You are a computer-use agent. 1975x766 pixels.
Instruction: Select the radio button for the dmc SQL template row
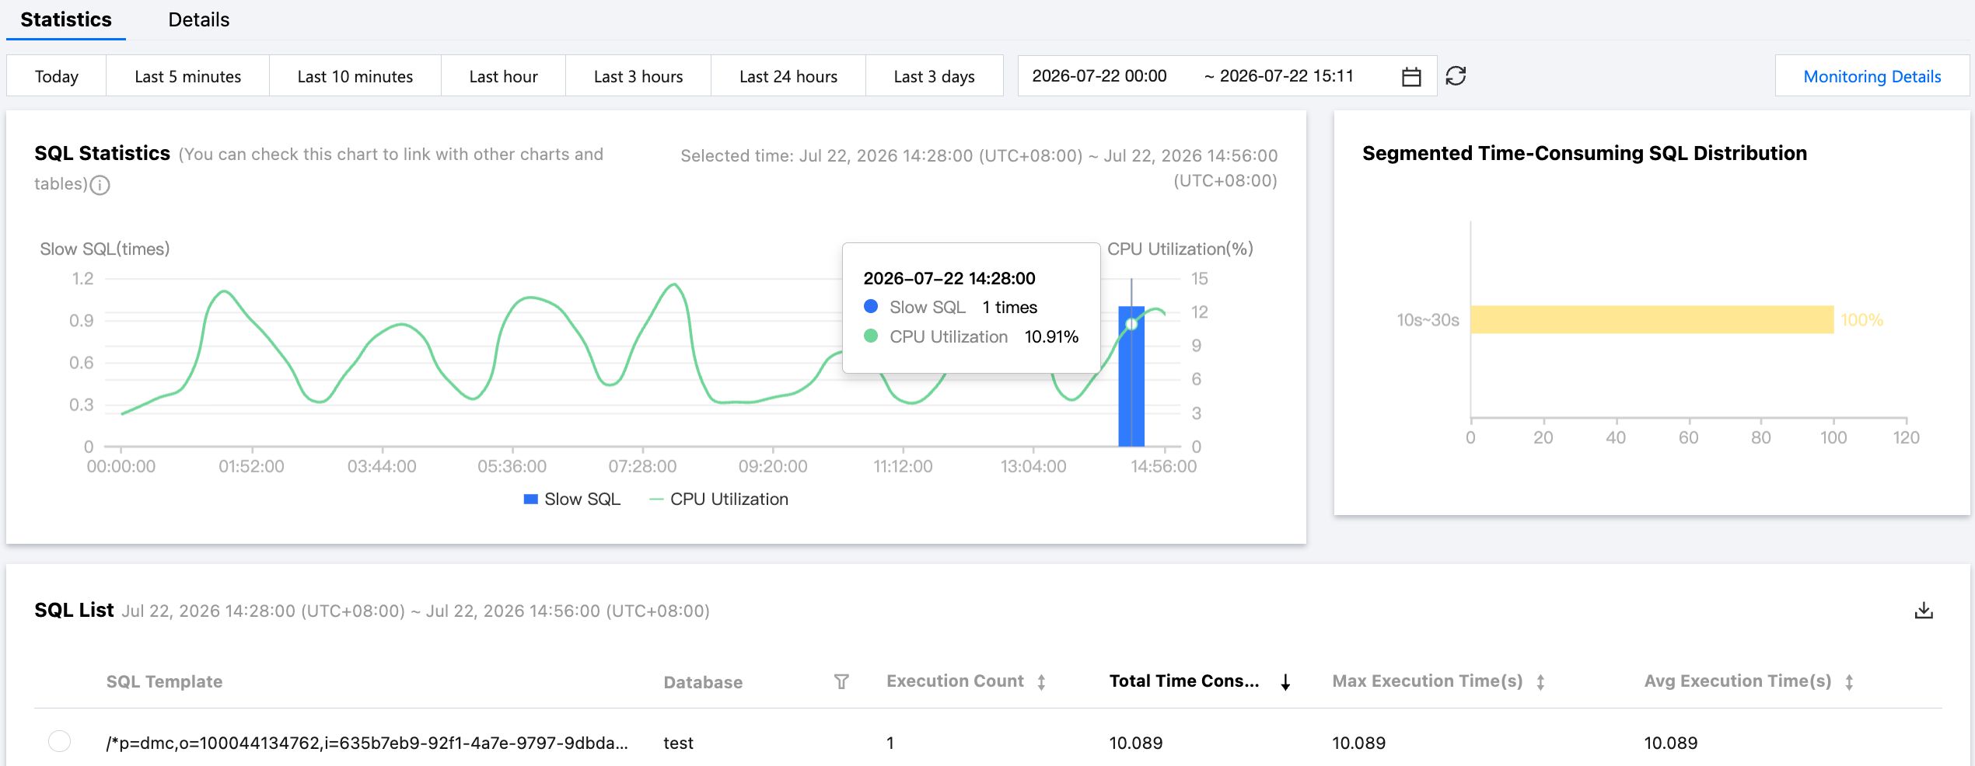click(59, 741)
